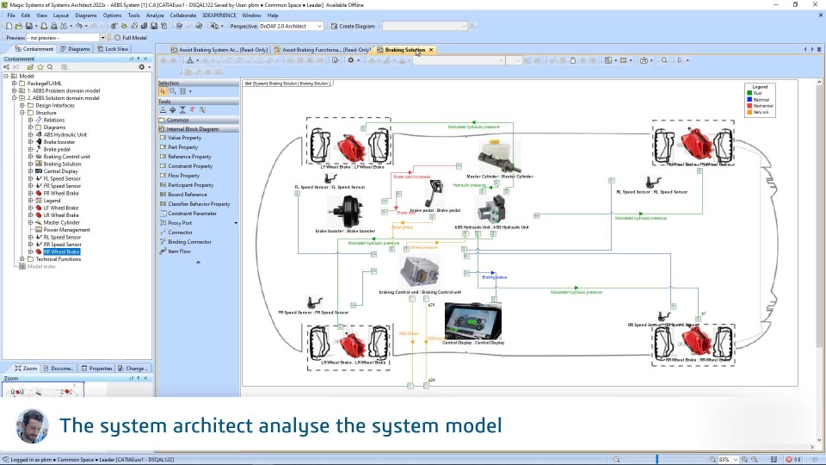Screen dimensions: 826x465
Task: Select the Connector palette tool
Action: 180,232
